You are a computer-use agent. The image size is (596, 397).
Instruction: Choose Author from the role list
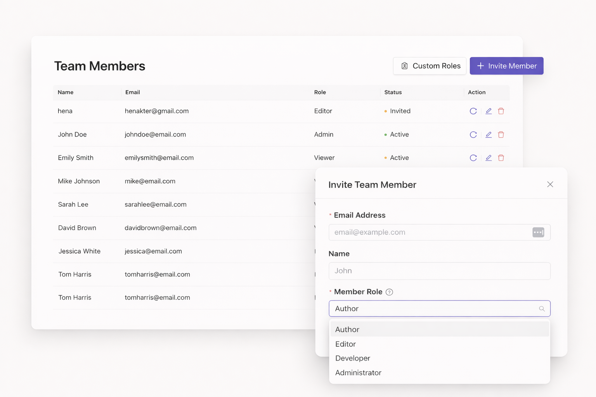pyautogui.click(x=347, y=330)
